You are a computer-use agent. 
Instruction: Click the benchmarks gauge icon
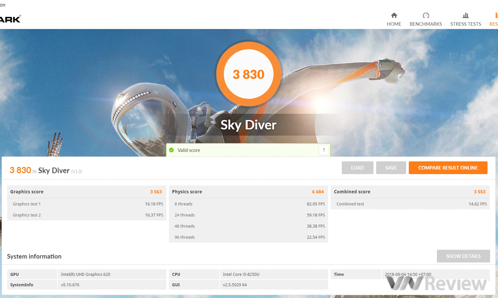pos(426,16)
